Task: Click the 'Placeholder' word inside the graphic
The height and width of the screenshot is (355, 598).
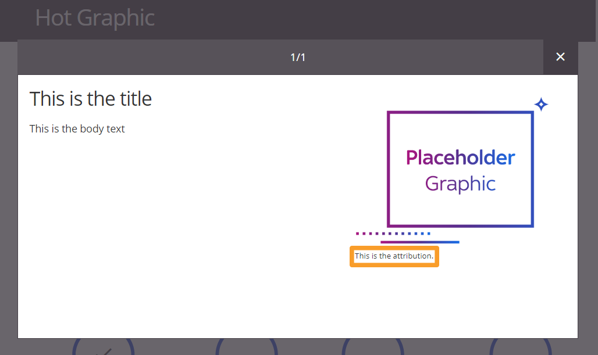Action: [460, 157]
